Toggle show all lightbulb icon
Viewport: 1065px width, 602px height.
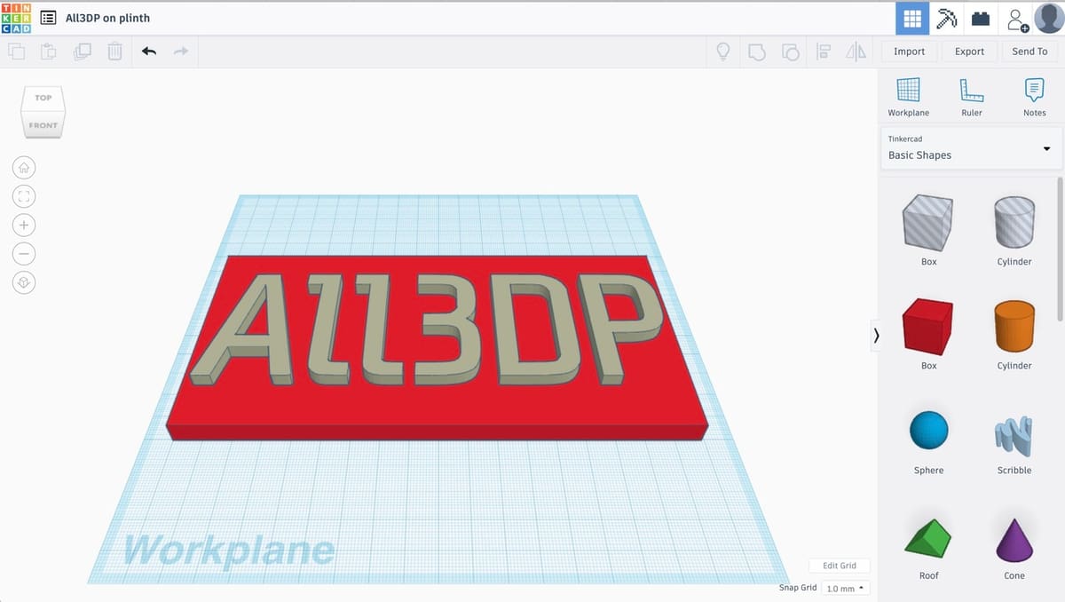[x=723, y=51]
